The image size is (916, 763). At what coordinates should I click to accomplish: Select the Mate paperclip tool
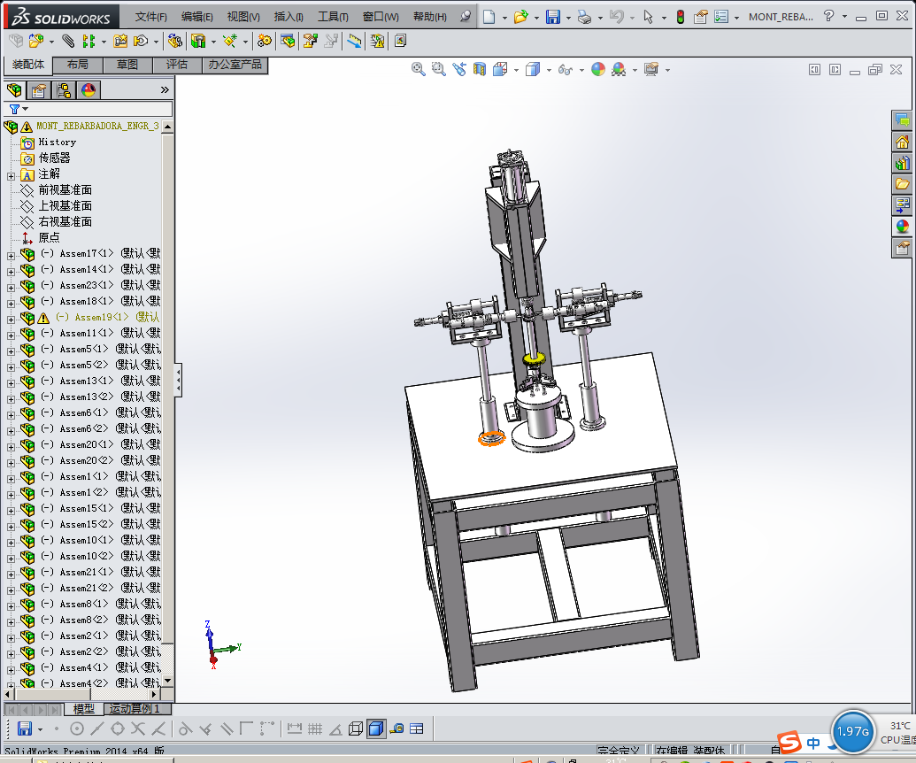[68, 41]
